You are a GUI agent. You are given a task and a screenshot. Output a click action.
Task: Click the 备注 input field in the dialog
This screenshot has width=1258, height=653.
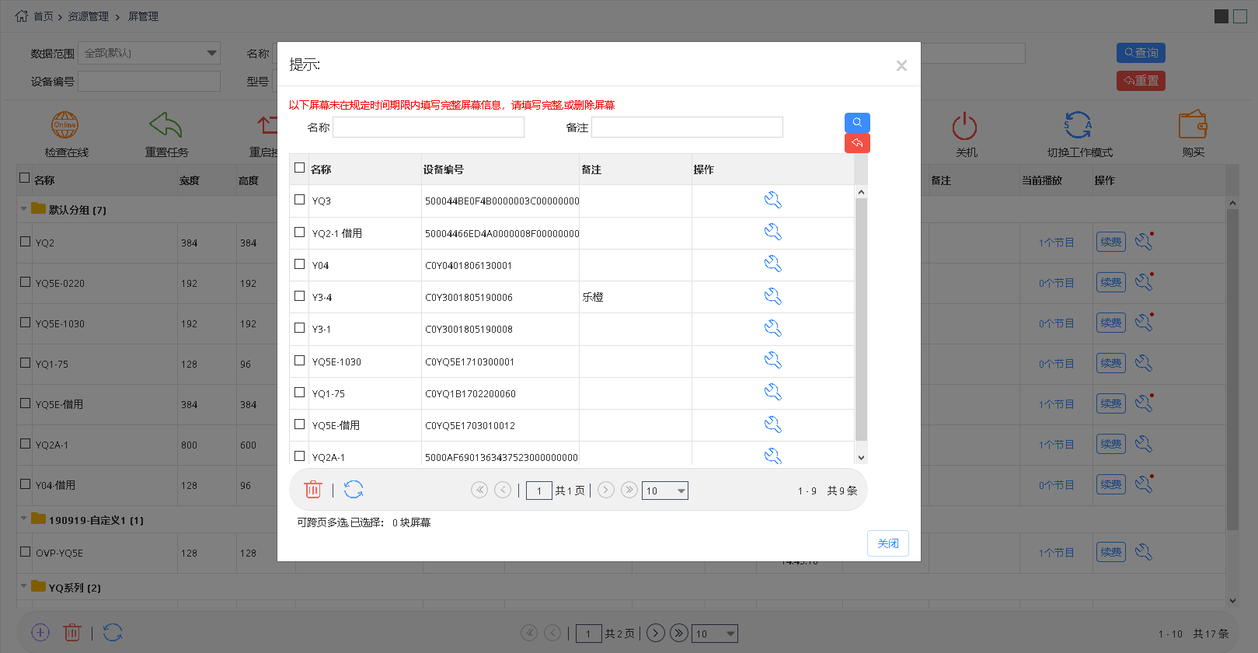point(687,127)
